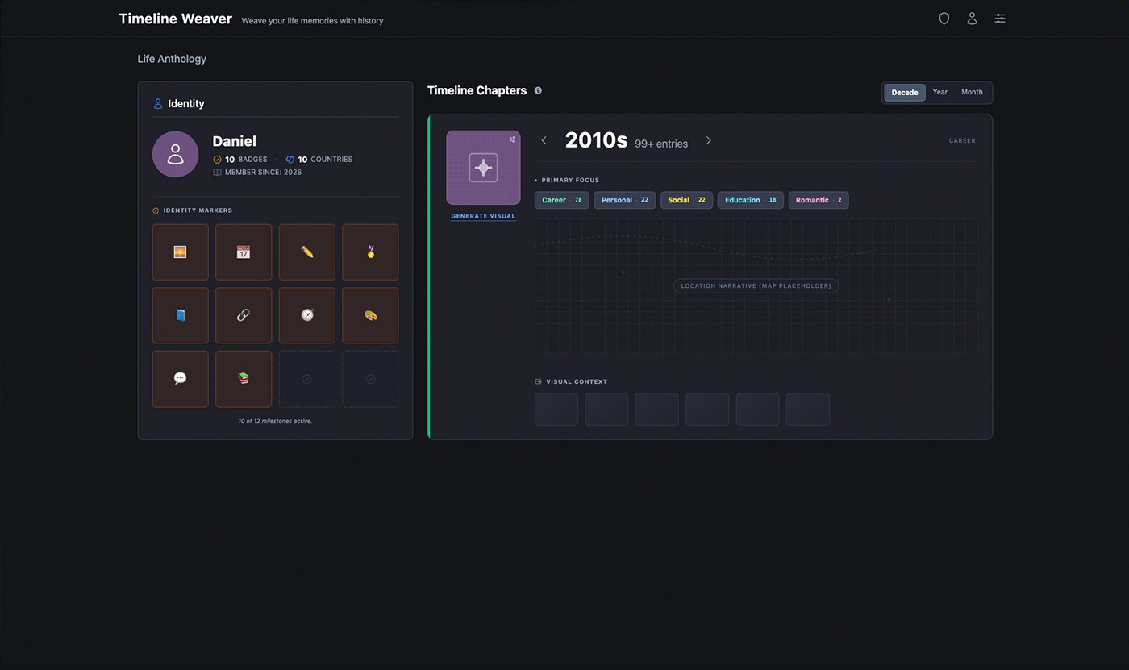Select the calendar identity marker badge
The width and height of the screenshot is (1129, 670).
(244, 252)
